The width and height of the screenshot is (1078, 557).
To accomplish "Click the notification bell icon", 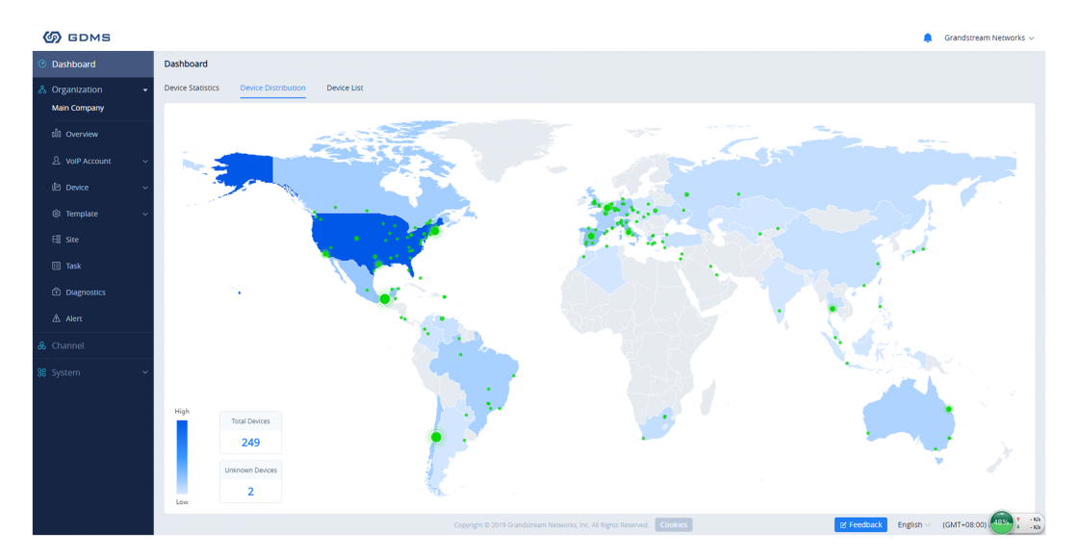I will coord(927,38).
